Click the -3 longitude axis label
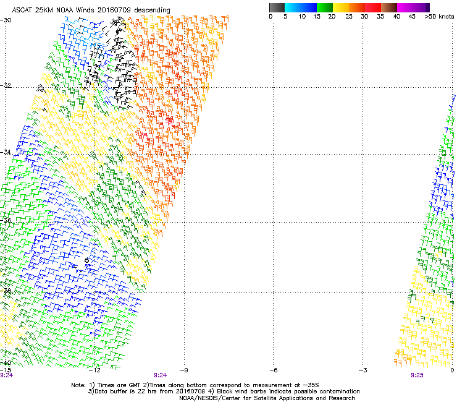The width and height of the screenshot is (457, 402). [363, 370]
